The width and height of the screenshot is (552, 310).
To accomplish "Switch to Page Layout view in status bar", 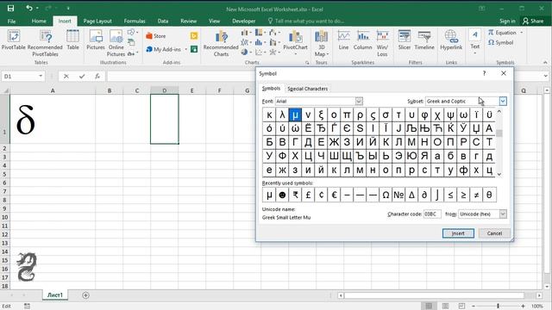I will pos(445,307).
